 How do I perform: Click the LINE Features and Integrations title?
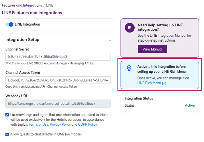32,13
